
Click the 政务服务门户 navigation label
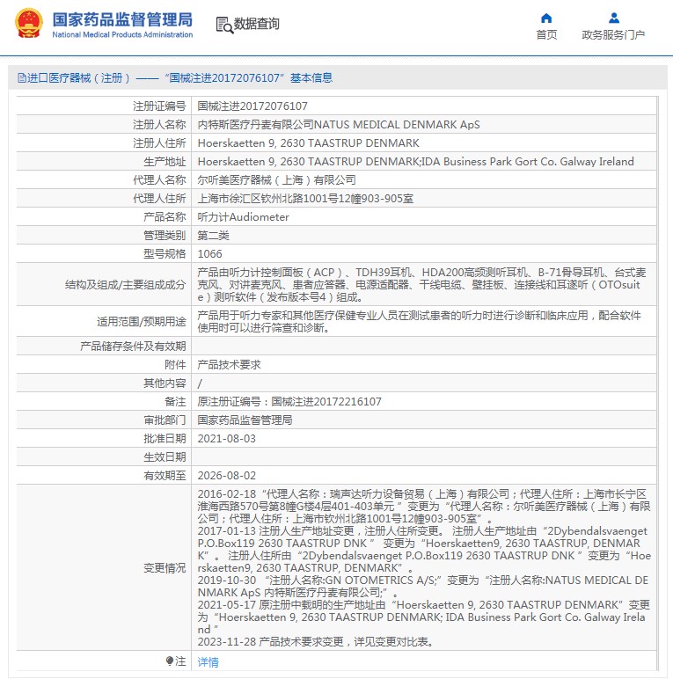tap(613, 34)
